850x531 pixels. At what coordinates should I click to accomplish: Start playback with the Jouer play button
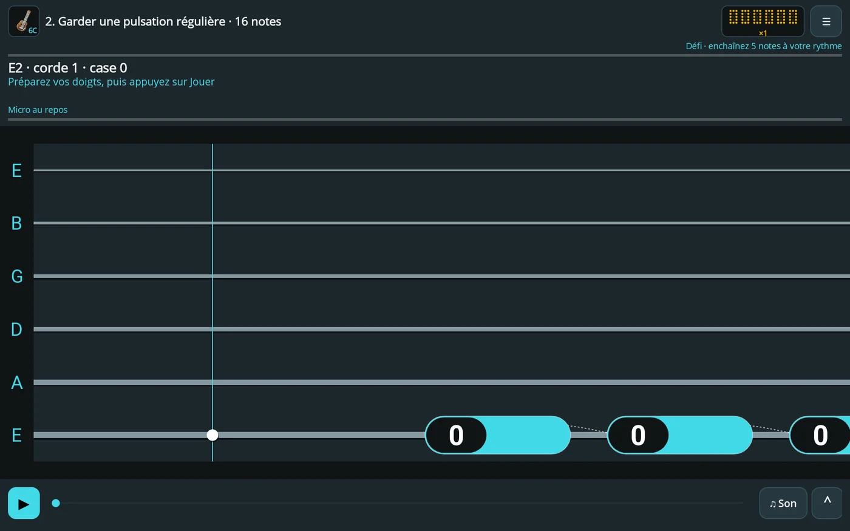point(24,503)
